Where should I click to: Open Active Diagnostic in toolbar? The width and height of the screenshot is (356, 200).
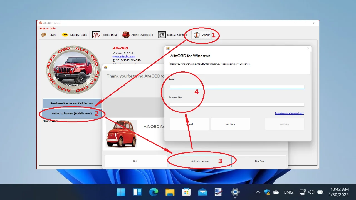138,35
